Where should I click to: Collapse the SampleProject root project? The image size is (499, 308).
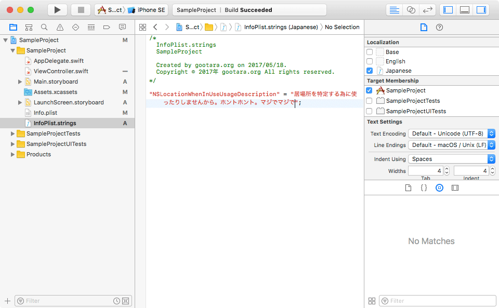tap(5, 40)
